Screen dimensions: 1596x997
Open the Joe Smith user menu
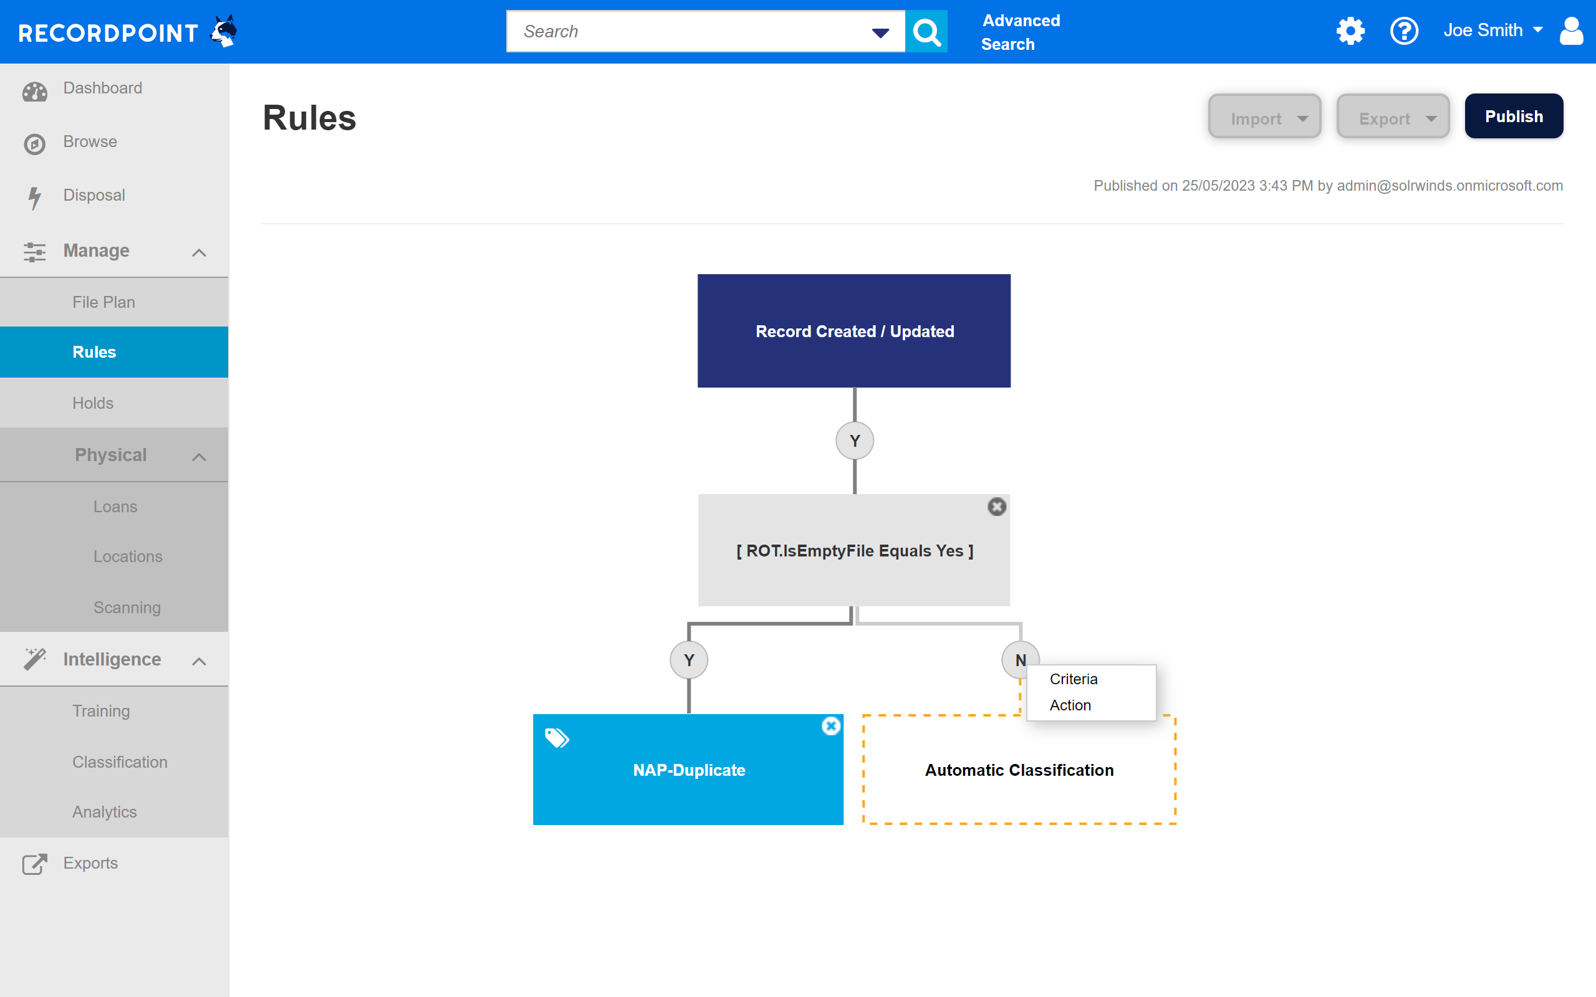click(x=1493, y=31)
